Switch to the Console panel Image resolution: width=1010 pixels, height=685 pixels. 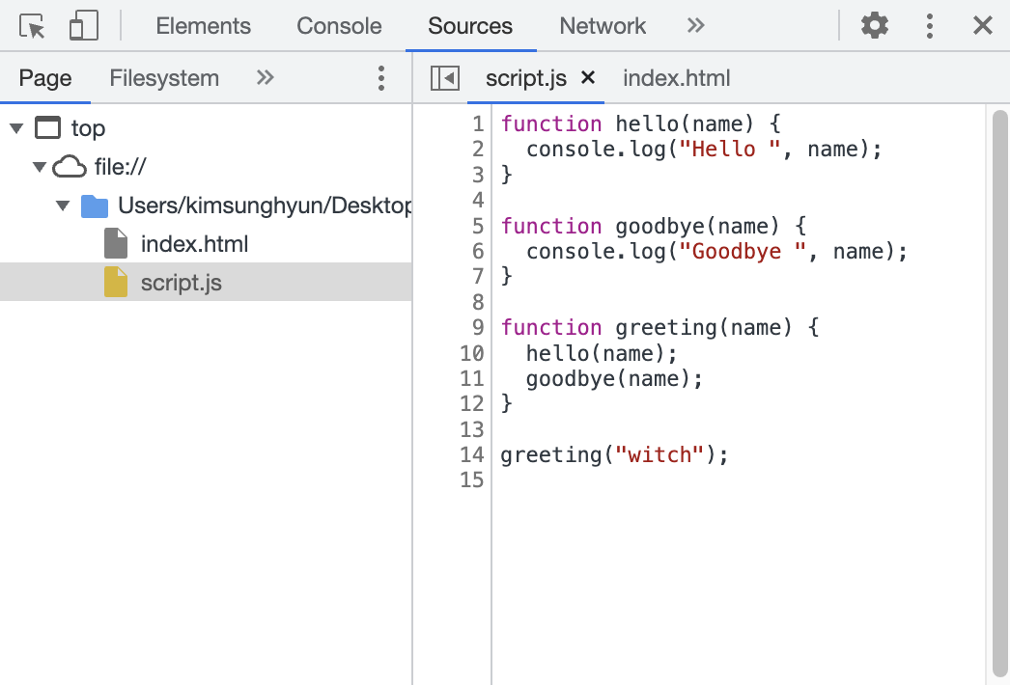click(339, 26)
